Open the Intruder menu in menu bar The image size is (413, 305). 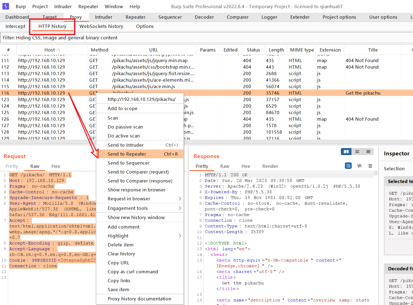coord(63,7)
